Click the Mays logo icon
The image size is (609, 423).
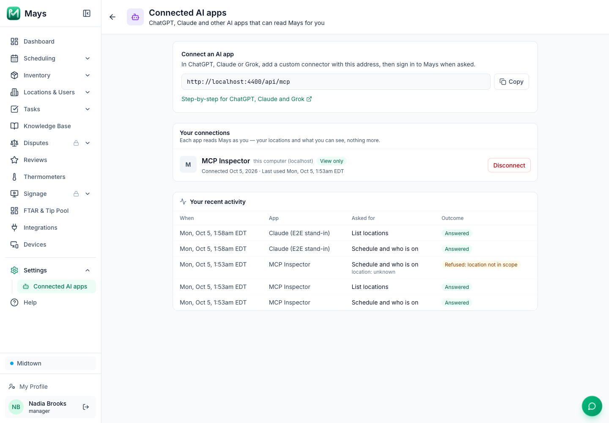coord(14,14)
